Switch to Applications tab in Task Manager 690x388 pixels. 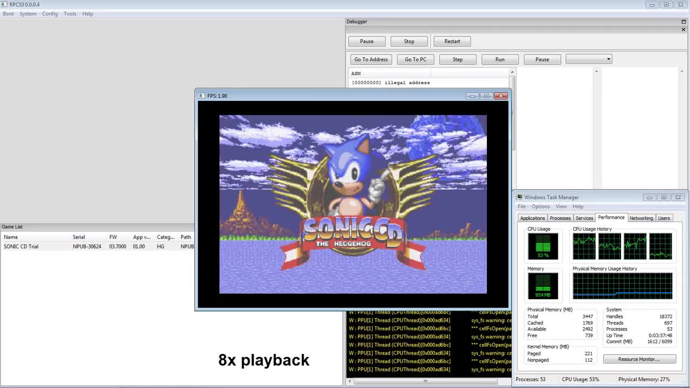click(533, 218)
